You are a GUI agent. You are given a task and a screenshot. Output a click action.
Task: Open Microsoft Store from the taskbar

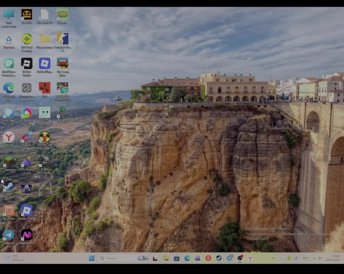(177, 258)
